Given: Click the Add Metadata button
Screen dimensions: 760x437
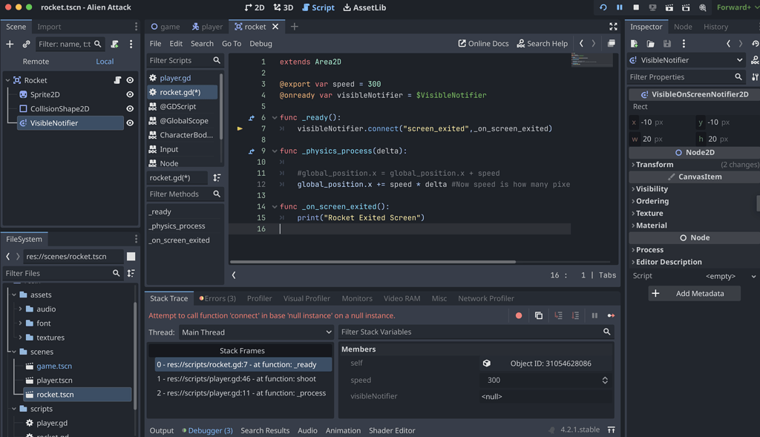Looking at the screenshot, I should [x=693, y=294].
